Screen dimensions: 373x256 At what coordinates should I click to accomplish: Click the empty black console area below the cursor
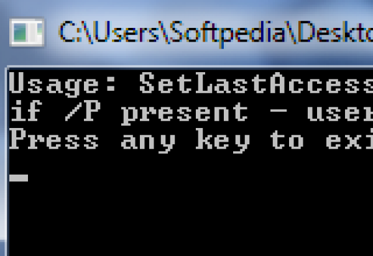click(186, 217)
